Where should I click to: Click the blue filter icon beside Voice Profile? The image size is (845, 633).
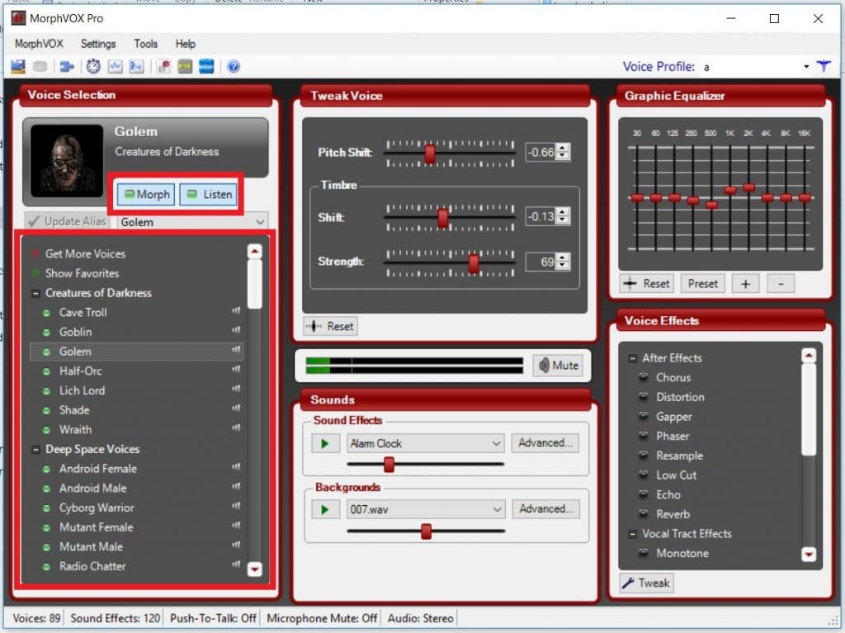(824, 66)
